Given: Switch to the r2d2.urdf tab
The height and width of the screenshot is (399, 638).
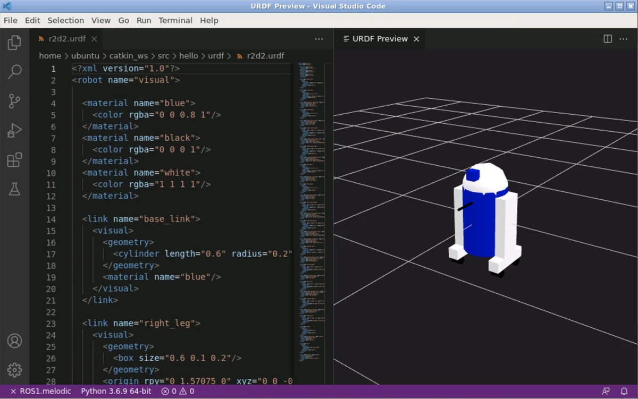Looking at the screenshot, I should coord(66,39).
